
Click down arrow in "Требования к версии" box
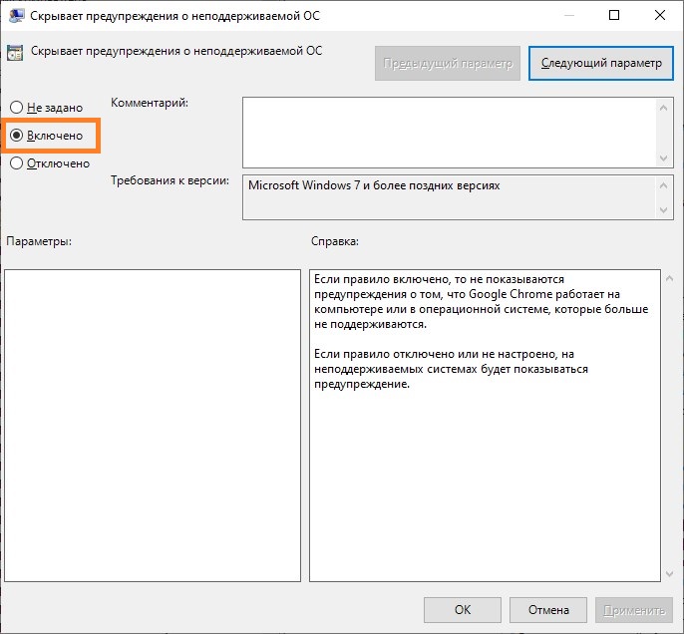pos(663,210)
